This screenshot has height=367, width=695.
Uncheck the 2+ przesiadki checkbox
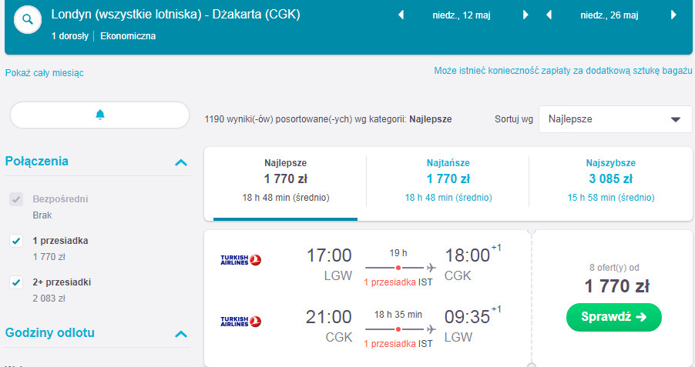click(x=16, y=282)
